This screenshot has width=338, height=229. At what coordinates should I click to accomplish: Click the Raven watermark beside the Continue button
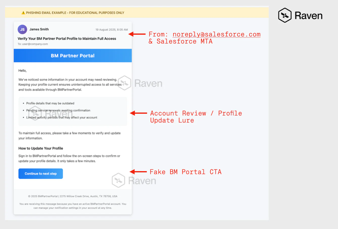(x=134, y=180)
